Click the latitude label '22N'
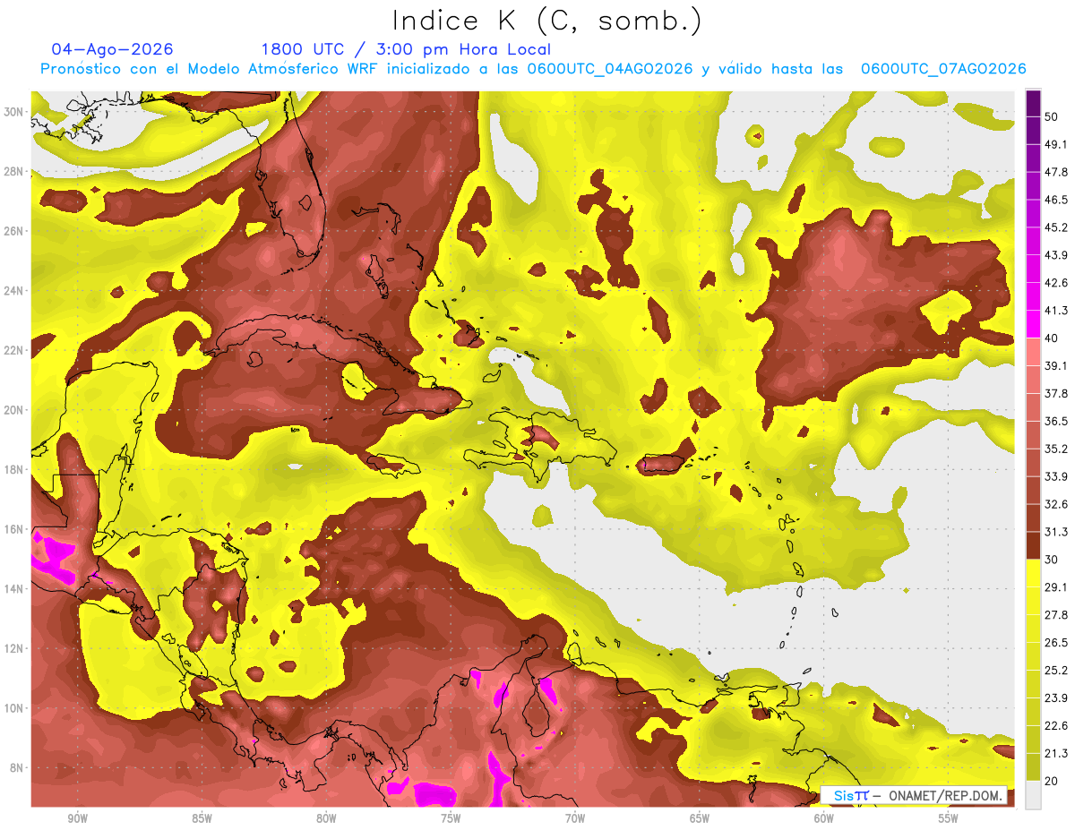The image size is (1075, 830). click(x=13, y=350)
